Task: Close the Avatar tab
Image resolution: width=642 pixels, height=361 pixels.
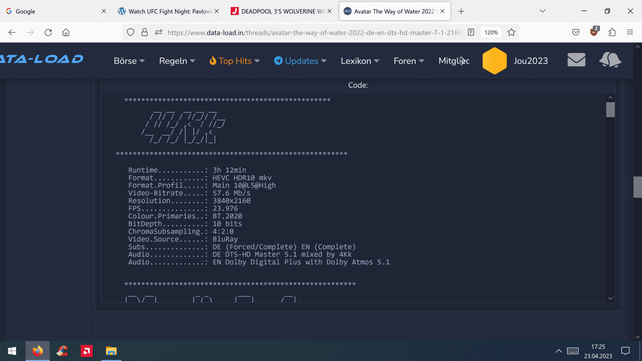Action: click(x=442, y=11)
